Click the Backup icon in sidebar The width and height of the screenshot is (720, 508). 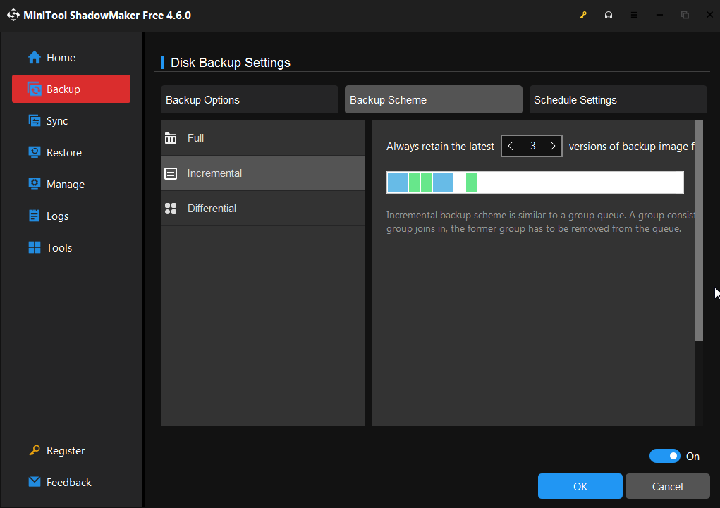(x=35, y=89)
